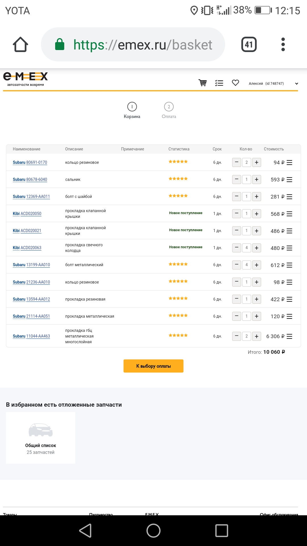Increase quantity of Subaru 80691-0170
Viewport: 307px width, 546px height.
pyautogui.click(x=256, y=162)
